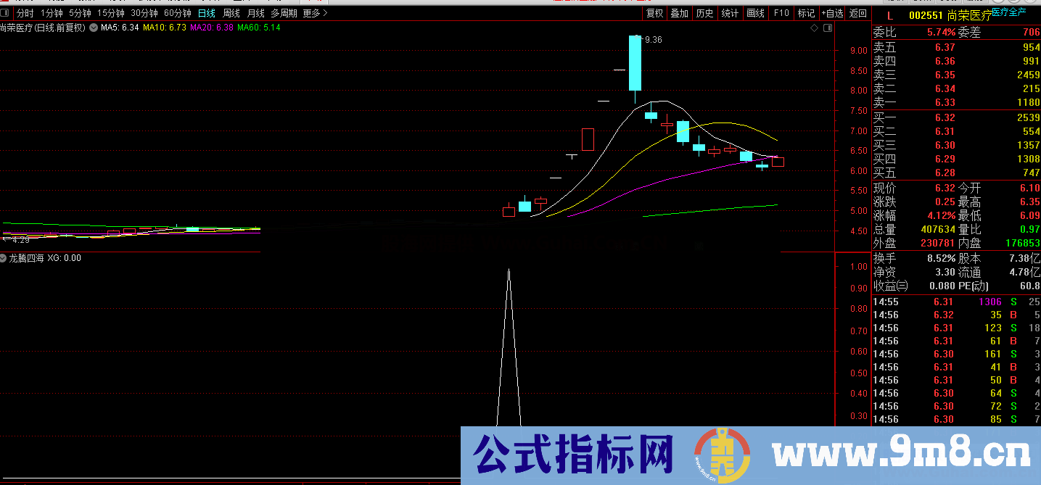
Task: Click the 买四 6.29 order row
Action: (955, 159)
